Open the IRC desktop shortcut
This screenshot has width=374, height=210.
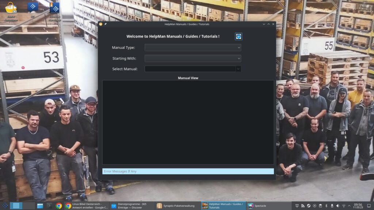tap(33, 10)
